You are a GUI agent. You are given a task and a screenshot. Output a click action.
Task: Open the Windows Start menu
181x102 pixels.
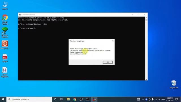tap(3, 99)
